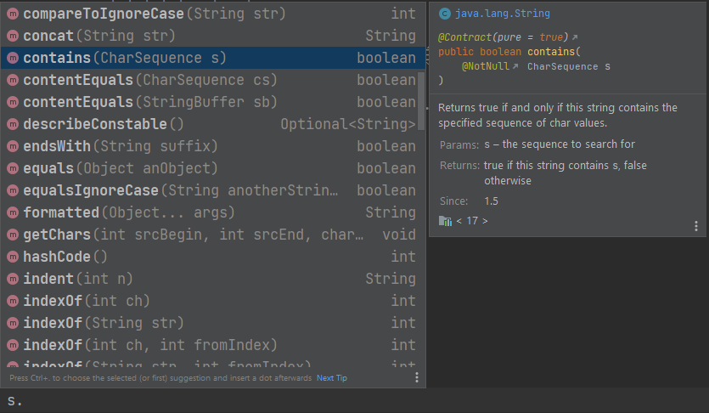Select equals(Object anObject) entry
Viewport: 709px width, 413px height.
coord(212,168)
